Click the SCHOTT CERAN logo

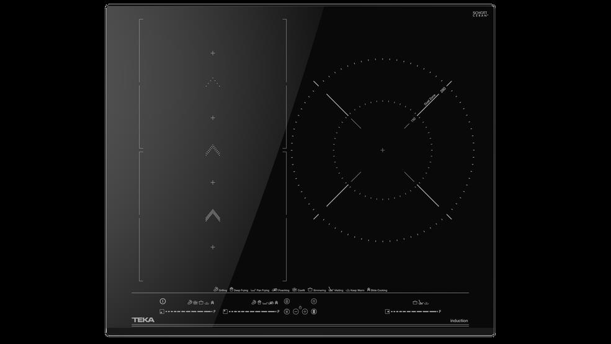coord(481,14)
